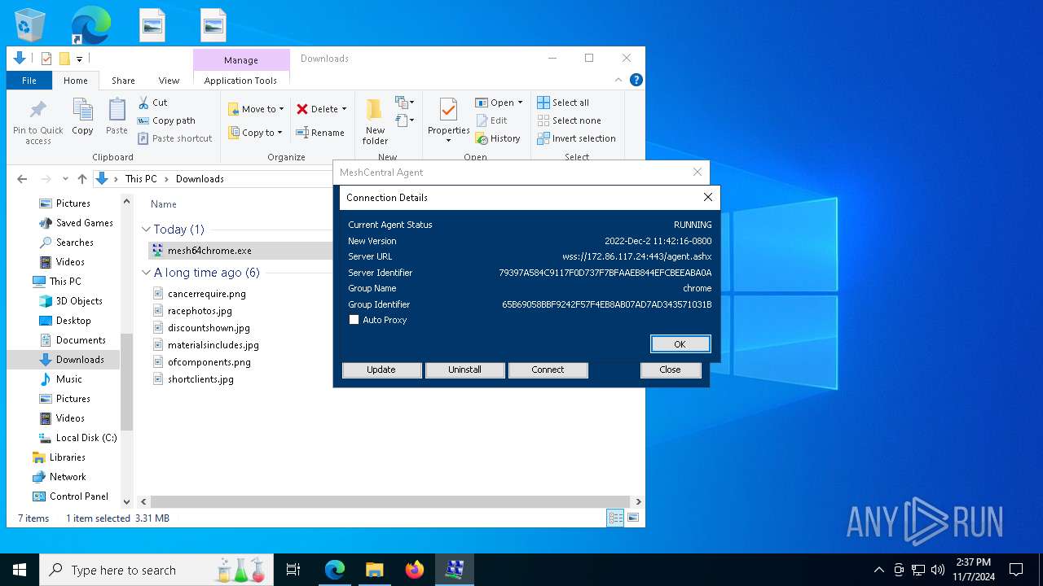The image size is (1043, 586).
Task: Click the Manage contextual tab
Action: coord(241,60)
